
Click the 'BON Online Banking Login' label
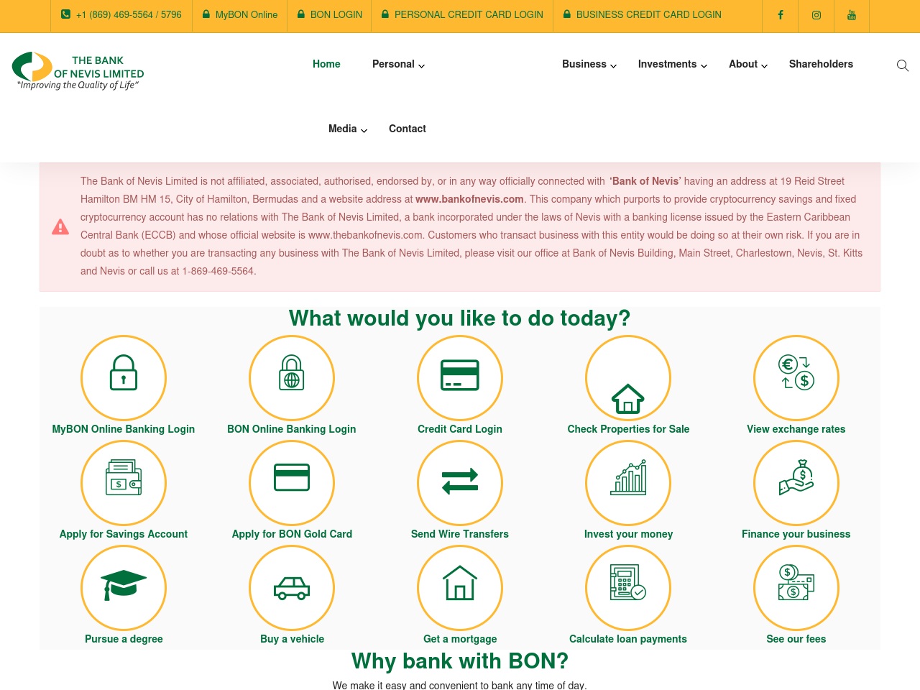292,429
